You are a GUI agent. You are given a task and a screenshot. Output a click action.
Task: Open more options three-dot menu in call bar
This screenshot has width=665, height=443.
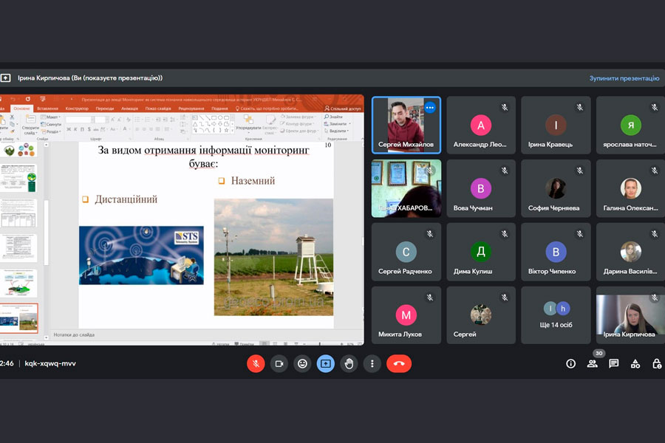pos(372,364)
